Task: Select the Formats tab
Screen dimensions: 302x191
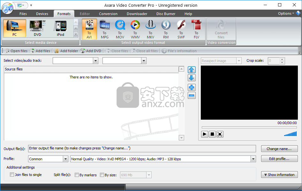Action: click(x=64, y=14)
